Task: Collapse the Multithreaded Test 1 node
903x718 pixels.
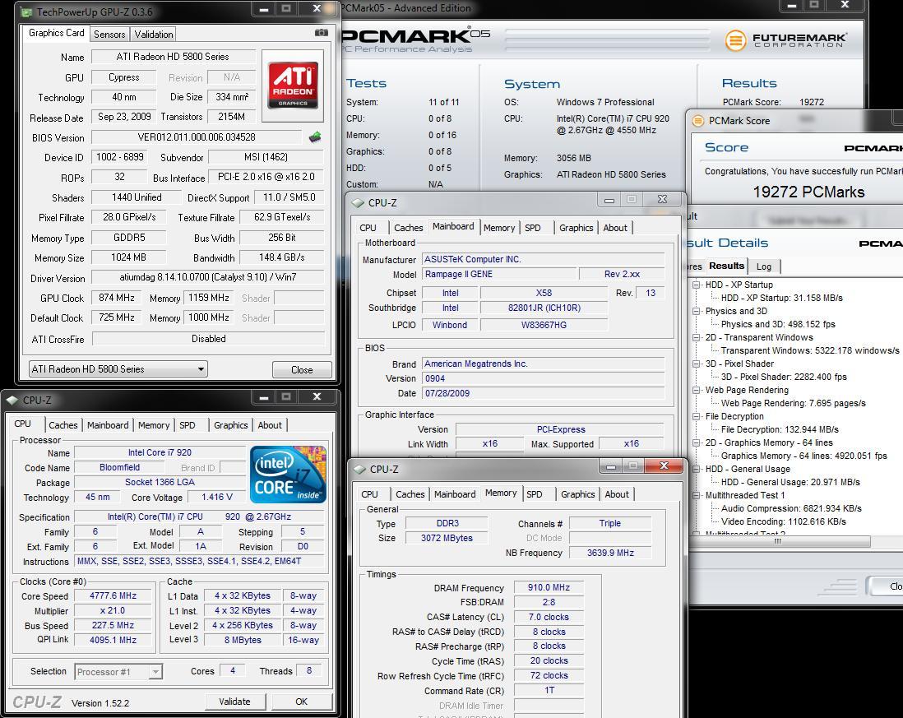Action: [x=697, y=495]
